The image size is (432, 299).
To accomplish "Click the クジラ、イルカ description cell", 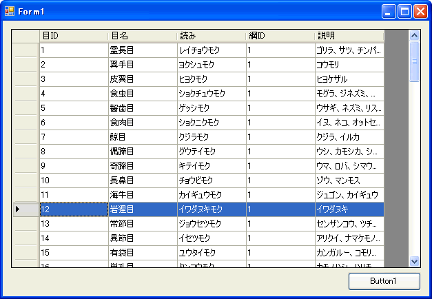I will [349, 137].
